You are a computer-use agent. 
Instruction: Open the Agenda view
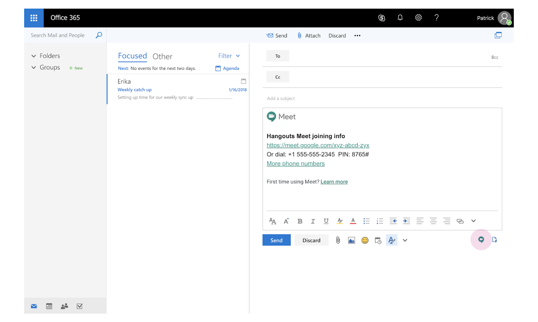click(227, 68)
